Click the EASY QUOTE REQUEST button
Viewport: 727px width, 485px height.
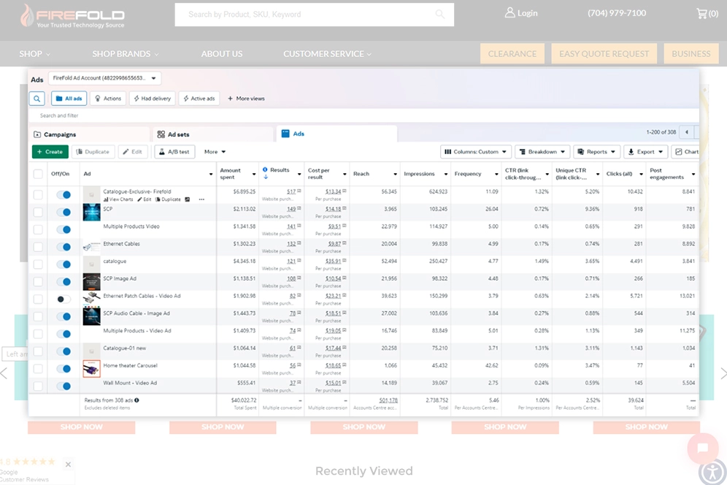pos(604,54)
